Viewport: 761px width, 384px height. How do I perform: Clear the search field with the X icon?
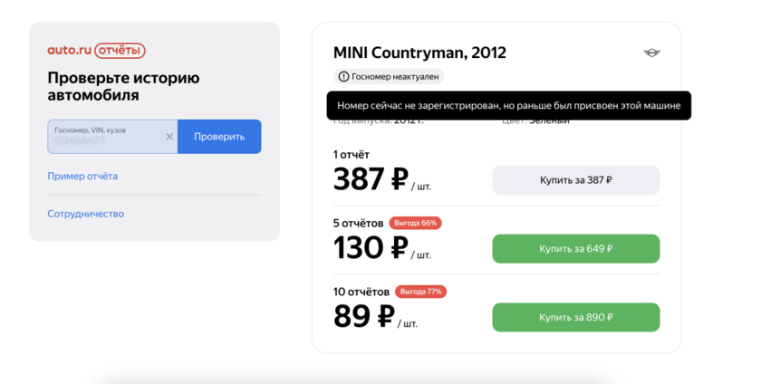169,137
